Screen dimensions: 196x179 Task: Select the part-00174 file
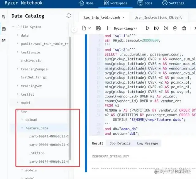(49, 161)
